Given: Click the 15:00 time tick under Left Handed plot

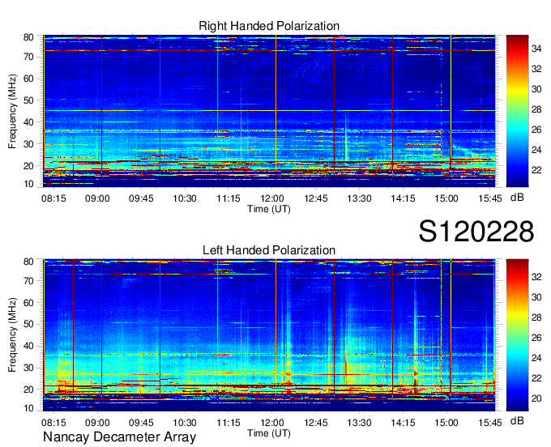Looking at the screenshot, I should (x=446, y=423).
